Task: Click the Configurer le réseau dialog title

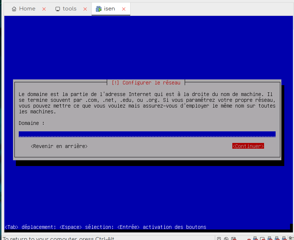Action: click(x=147, y=83)
